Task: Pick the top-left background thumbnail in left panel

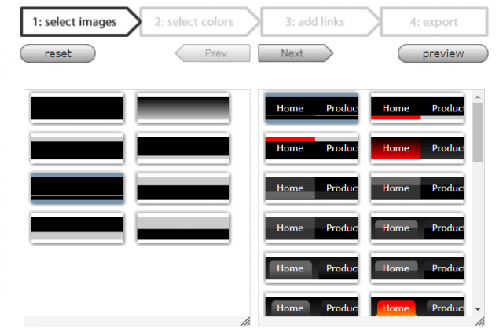Action: pyautogui.click(x=77, y=108)
